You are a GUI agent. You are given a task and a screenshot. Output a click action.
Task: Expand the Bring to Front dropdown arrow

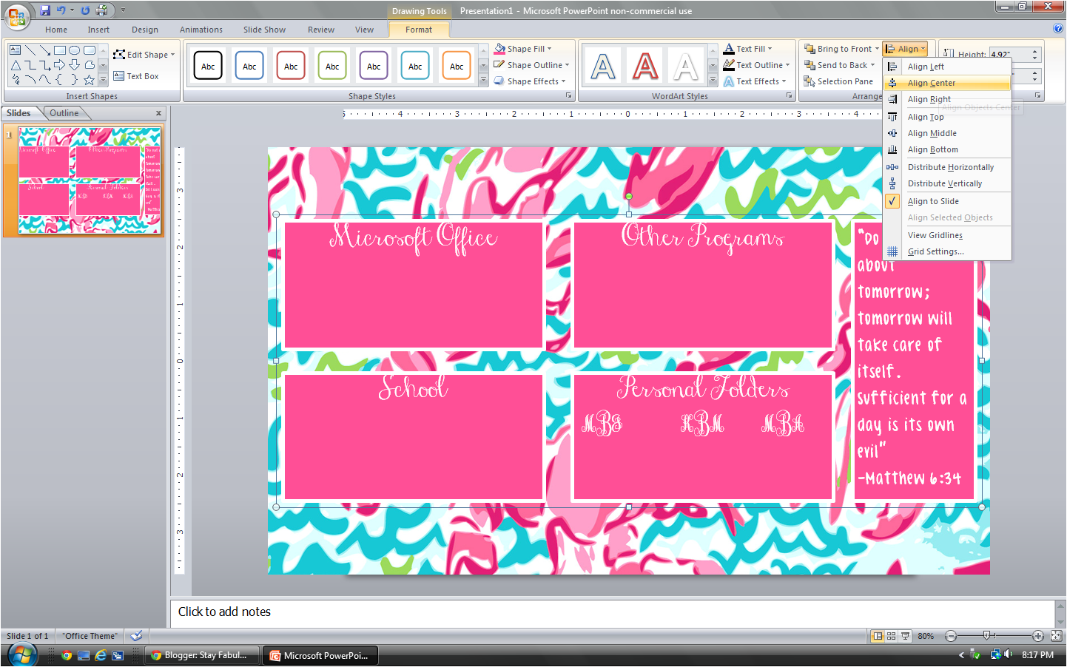(x=877, y=49)
